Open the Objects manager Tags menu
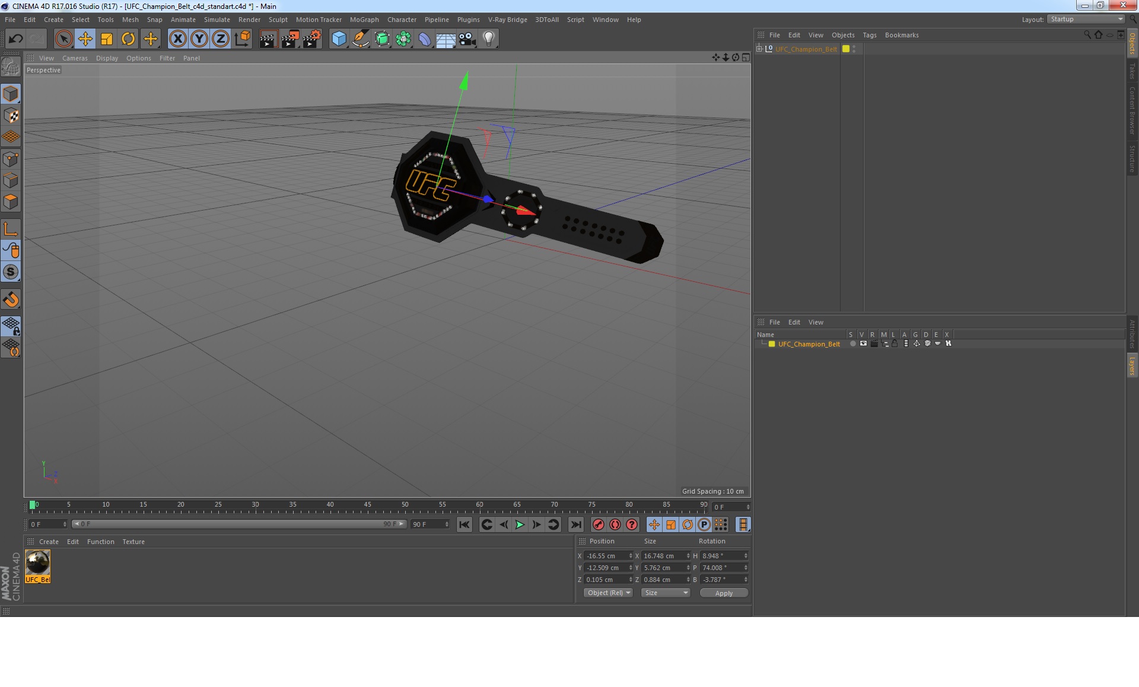This screenshot has width=1139, height=687. (869, 35)
